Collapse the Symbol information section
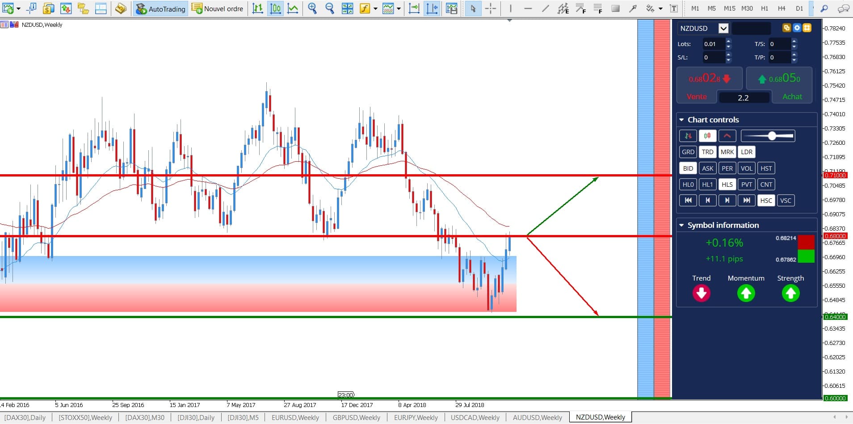853x424 pixels. click(681, 225)
